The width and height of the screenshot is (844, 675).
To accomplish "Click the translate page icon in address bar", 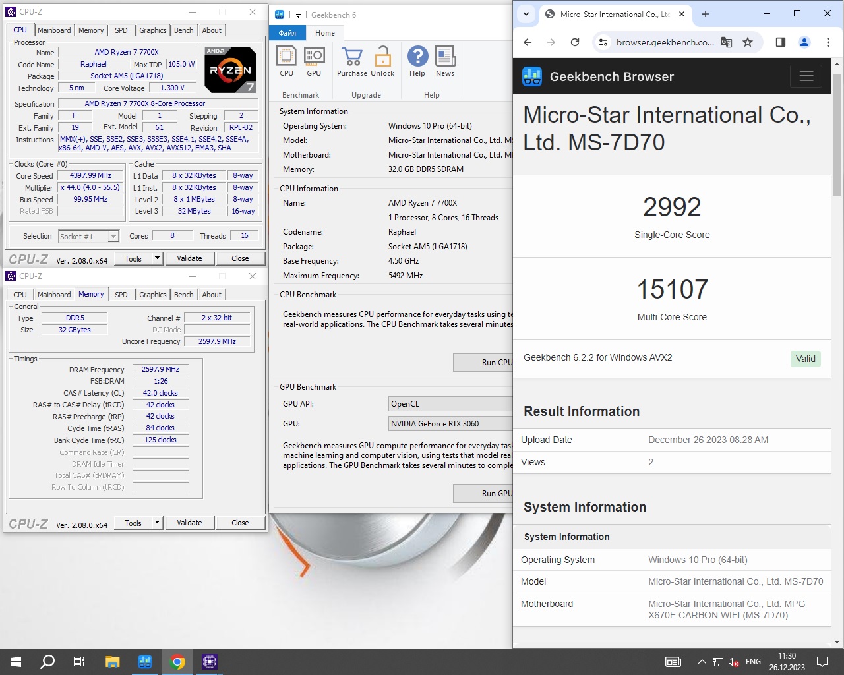I will 726,42.
